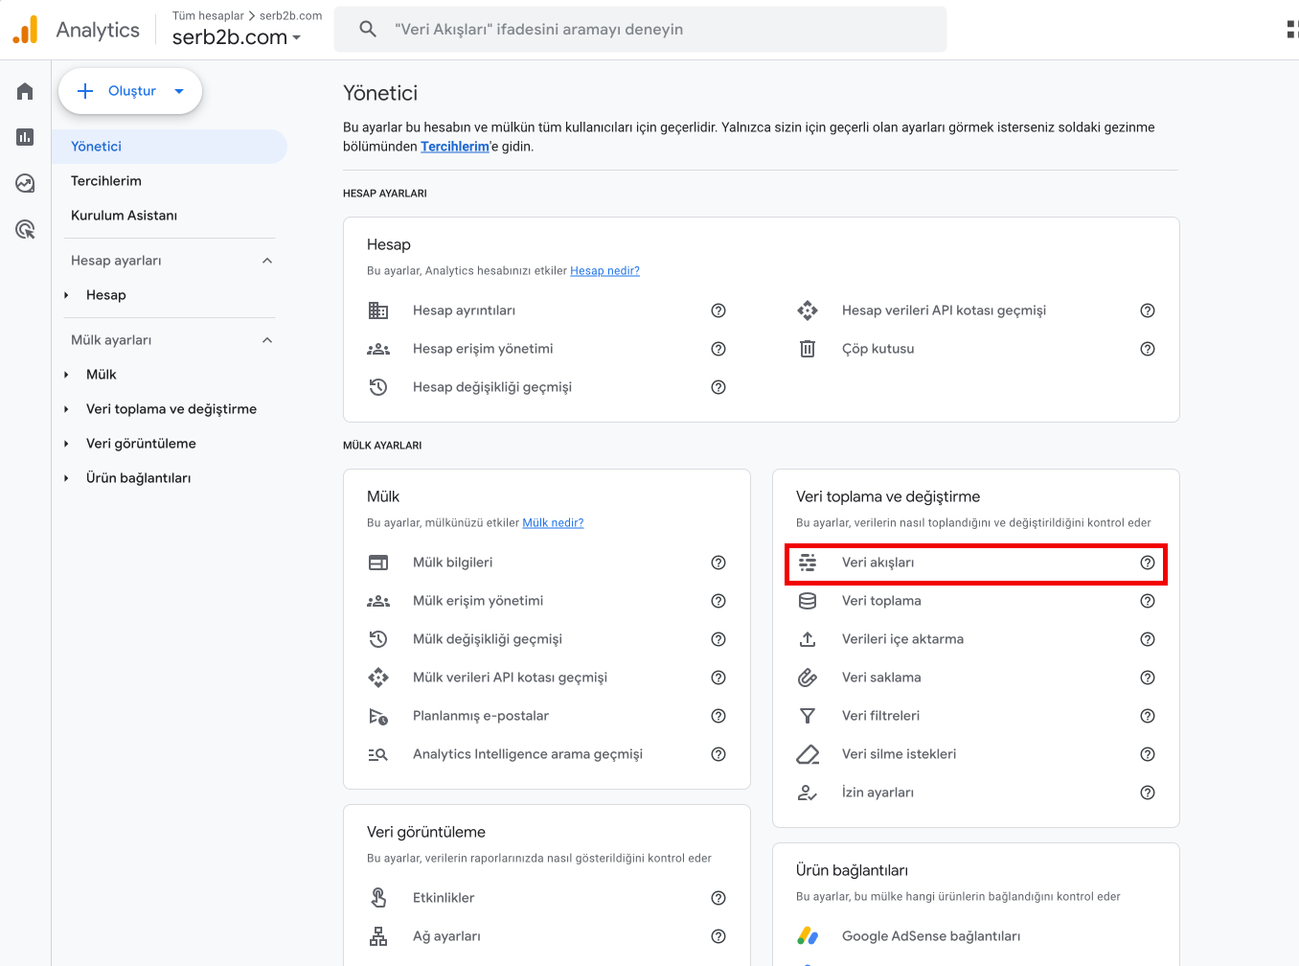The height and width of the screenshot is (966, 1299).
Task: Click the Çöp kutusu trash icon
Action: coord(808,349)
